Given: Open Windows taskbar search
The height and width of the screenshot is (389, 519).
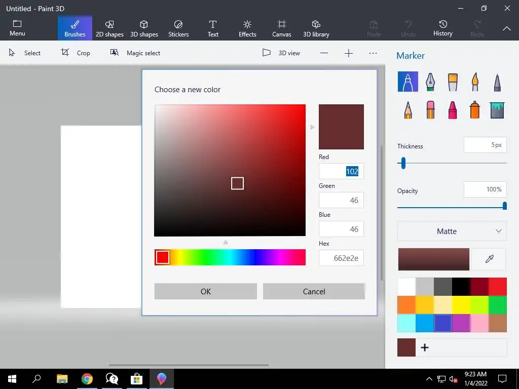Looking at the screenshot, I should tap(36, 379).
